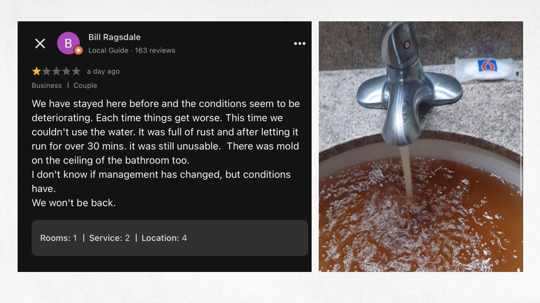
Task: Click the review text body
Action: click(x=166, y=153)
